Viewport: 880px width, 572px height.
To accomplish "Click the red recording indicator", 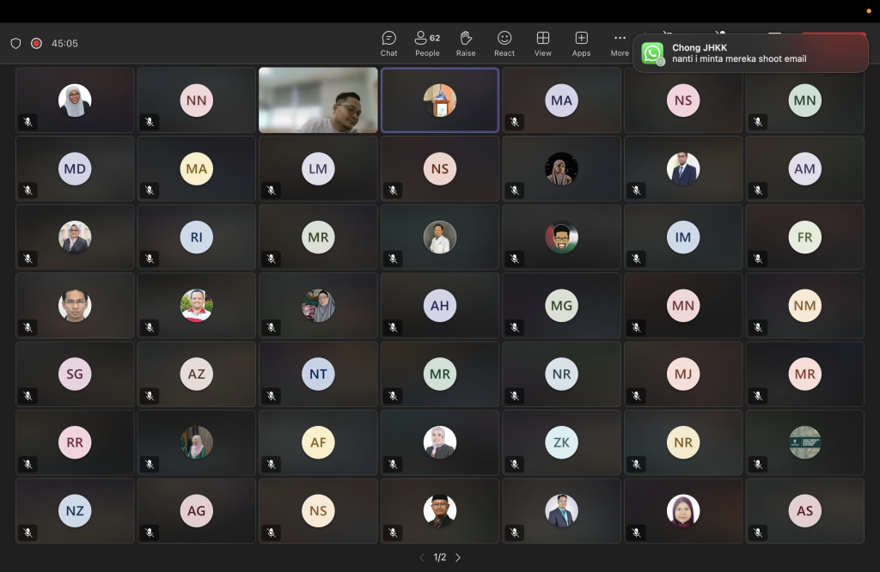I will (x=36, y=43).
